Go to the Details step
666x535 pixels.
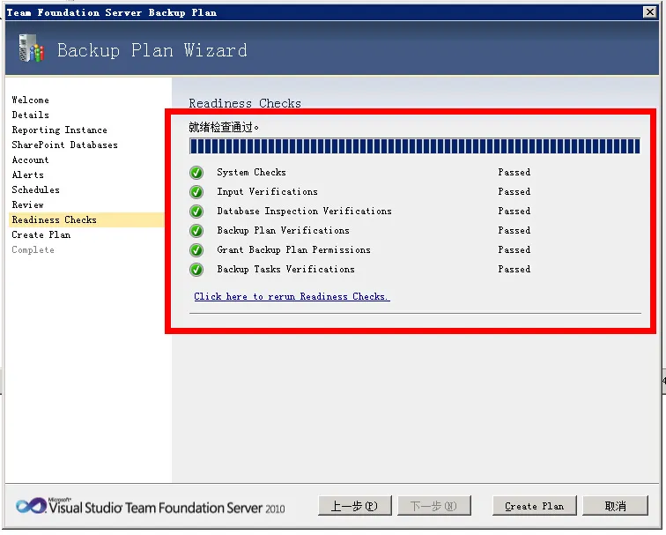pyautogui.click(x=31, y=115)
